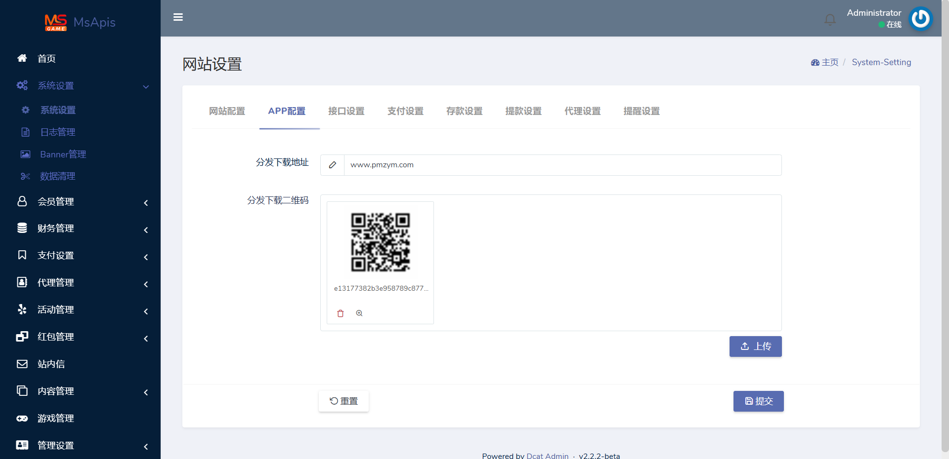
Task: Open the notification bell
Action: click(x=830, y=19)
